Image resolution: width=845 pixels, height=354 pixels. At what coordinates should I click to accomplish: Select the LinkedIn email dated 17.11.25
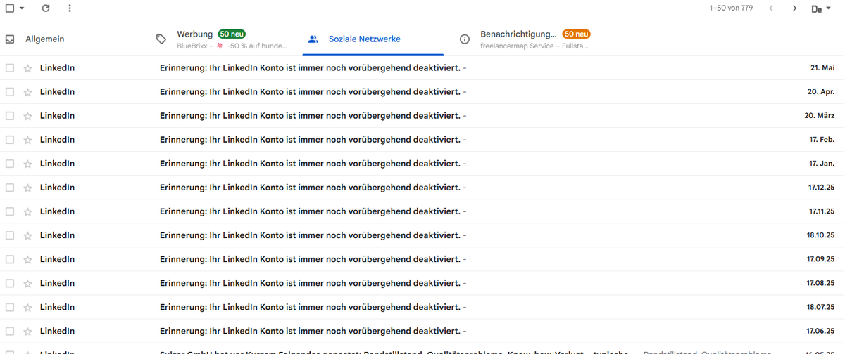click(x=10, y=211)
